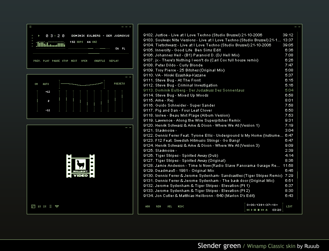
Task: Select highlighted track 9113 Dominik Eulberg
Action: (218, 90)
